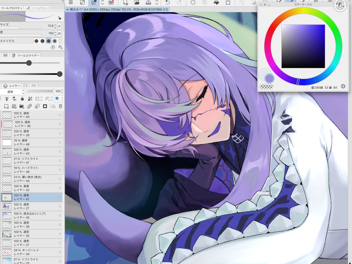Screen dimensions: 352x264
Task: Open the layer color blue-square dropdown arrows
Action: pyautogui.click(x=62, y=99)
